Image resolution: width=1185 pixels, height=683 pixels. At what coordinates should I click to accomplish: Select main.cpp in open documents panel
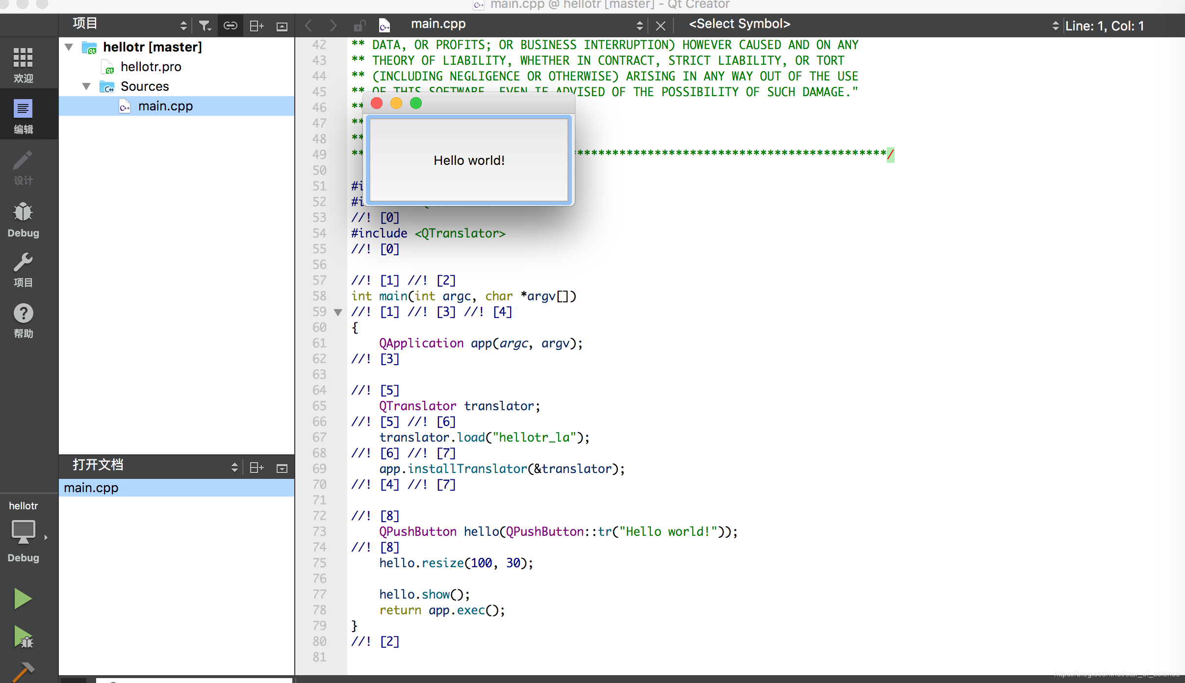(91, 487)
